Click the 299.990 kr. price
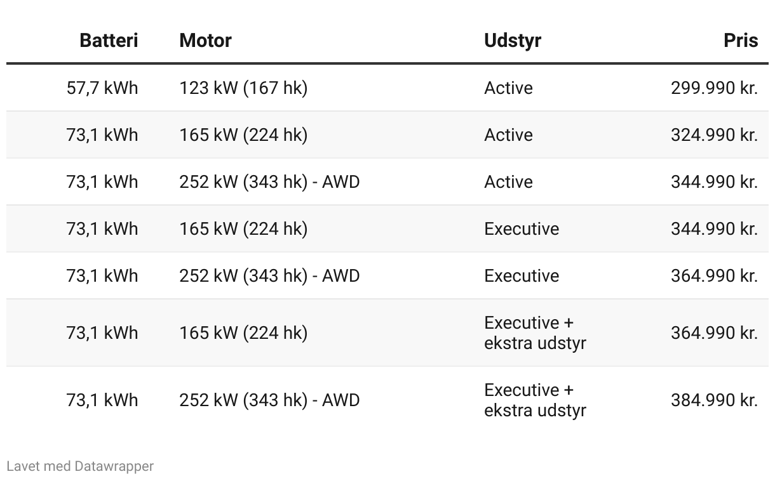 click(715, 88)
